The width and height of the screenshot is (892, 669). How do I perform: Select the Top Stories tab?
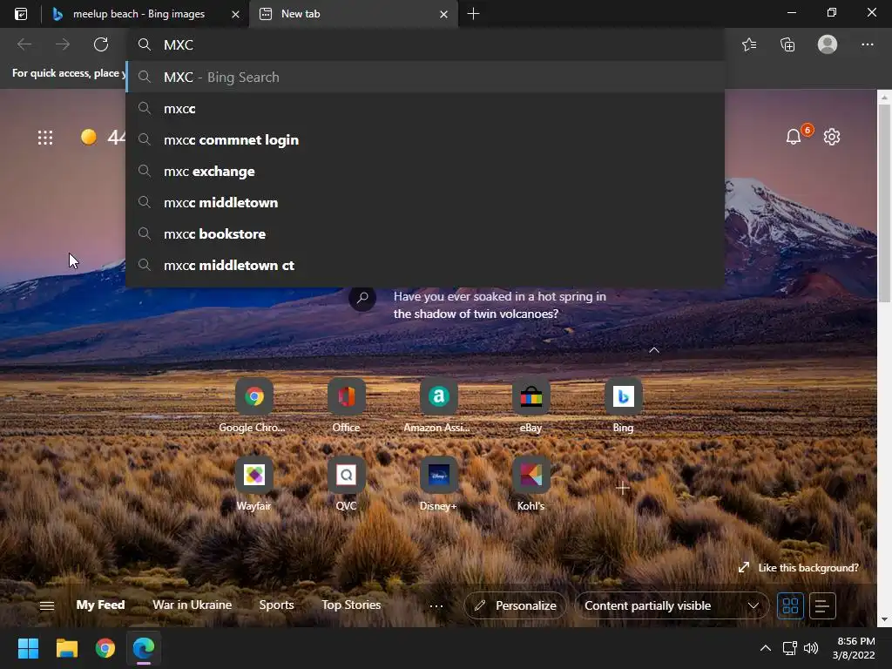[351, 605]
